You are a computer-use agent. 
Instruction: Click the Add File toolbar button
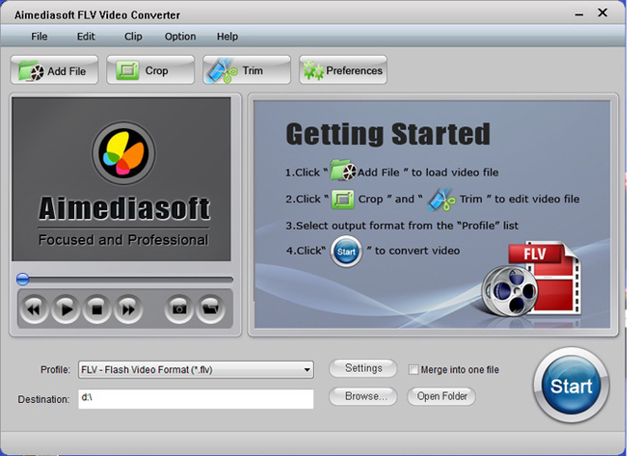pyautogui.click(x=54, y=70)
